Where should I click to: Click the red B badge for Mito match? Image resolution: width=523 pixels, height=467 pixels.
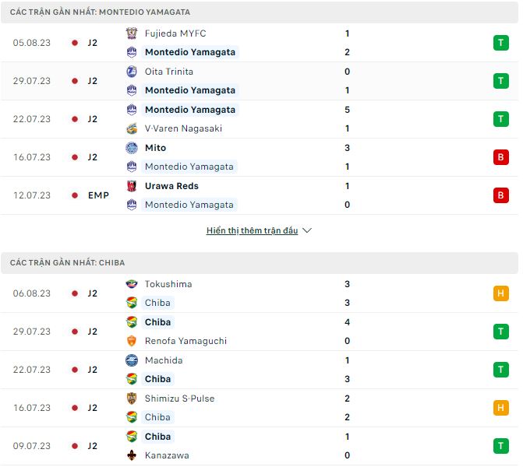point(500,157)
